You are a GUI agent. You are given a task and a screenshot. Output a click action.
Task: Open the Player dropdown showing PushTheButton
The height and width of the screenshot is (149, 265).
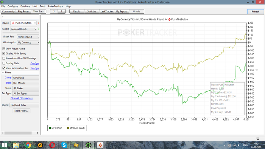pyautogui.click(x=23, y=23)
